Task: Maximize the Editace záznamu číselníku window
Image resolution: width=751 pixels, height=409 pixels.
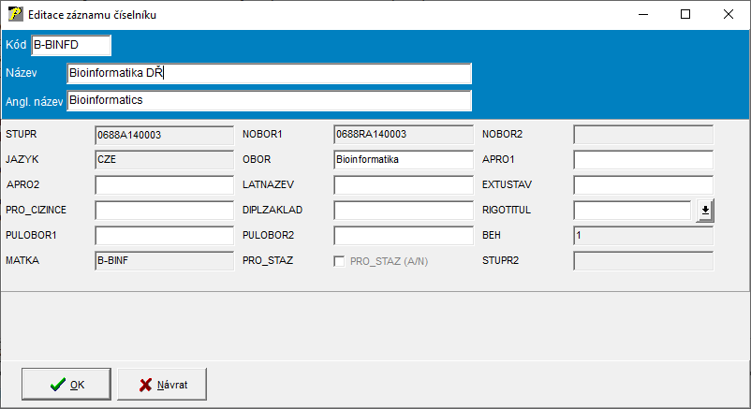Action: (685, 15)
